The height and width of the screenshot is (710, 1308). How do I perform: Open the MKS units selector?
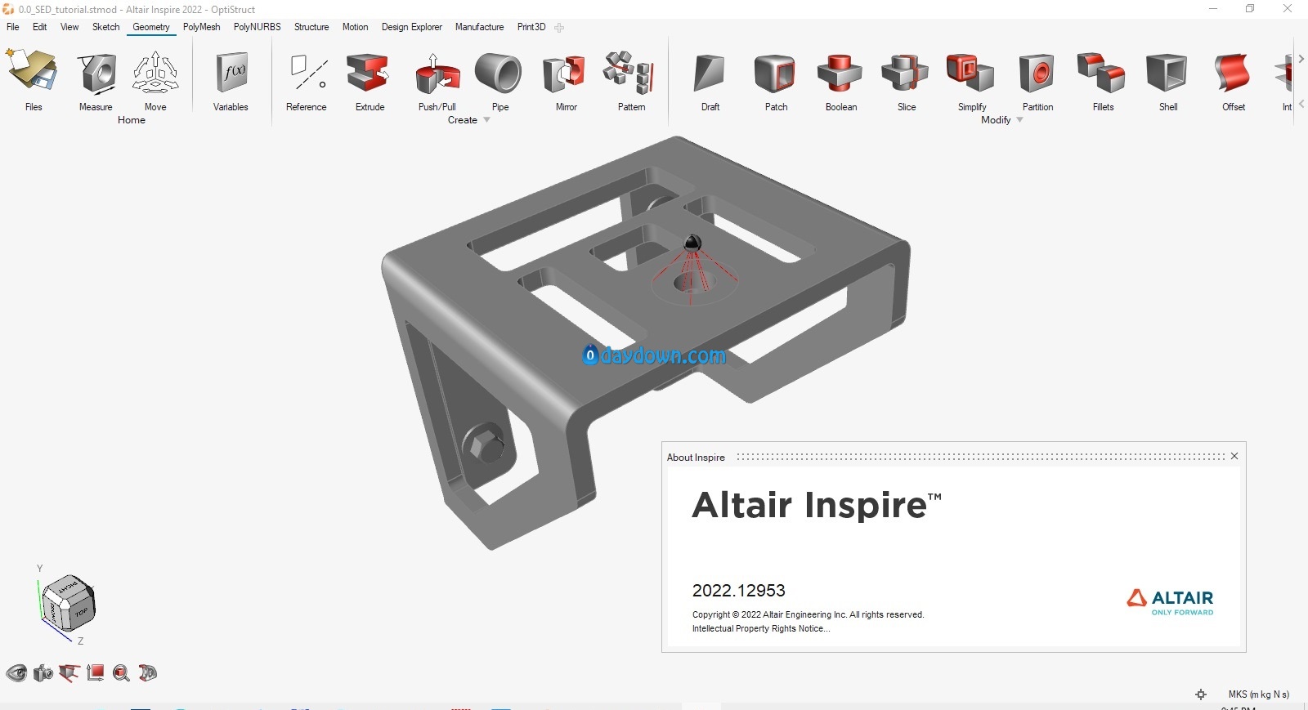click(1258, 694)
